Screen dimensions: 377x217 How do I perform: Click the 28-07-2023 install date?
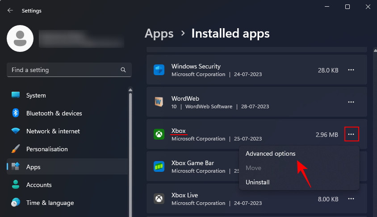coord(255,106)
